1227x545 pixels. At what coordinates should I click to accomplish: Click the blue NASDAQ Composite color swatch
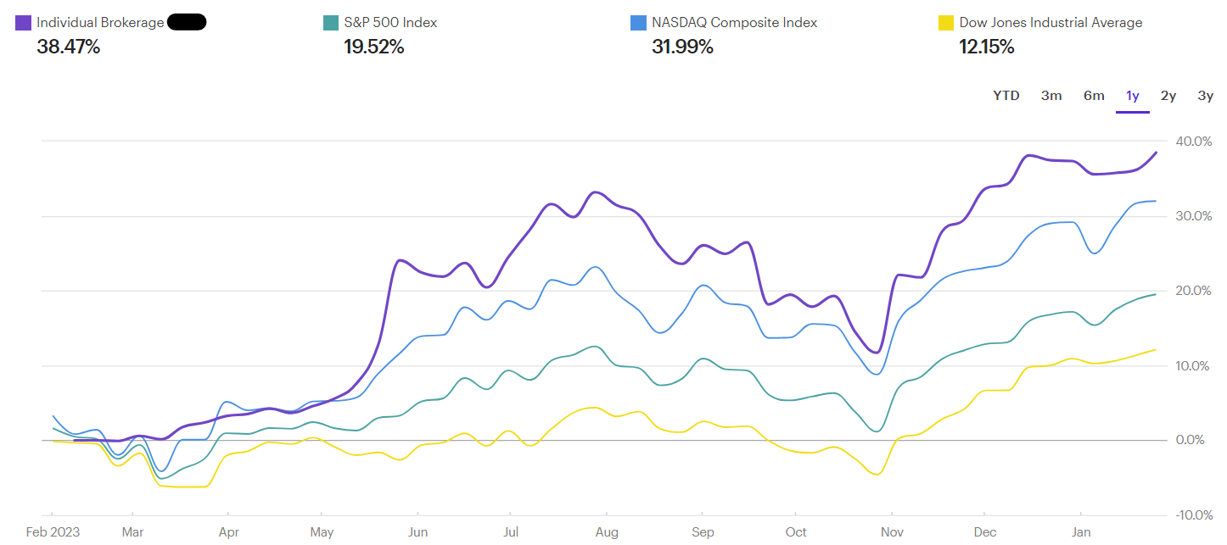coord(638,23)
